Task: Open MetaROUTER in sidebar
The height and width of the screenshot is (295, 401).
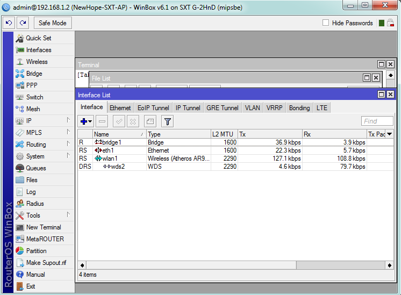Action: tap(44, 239)
